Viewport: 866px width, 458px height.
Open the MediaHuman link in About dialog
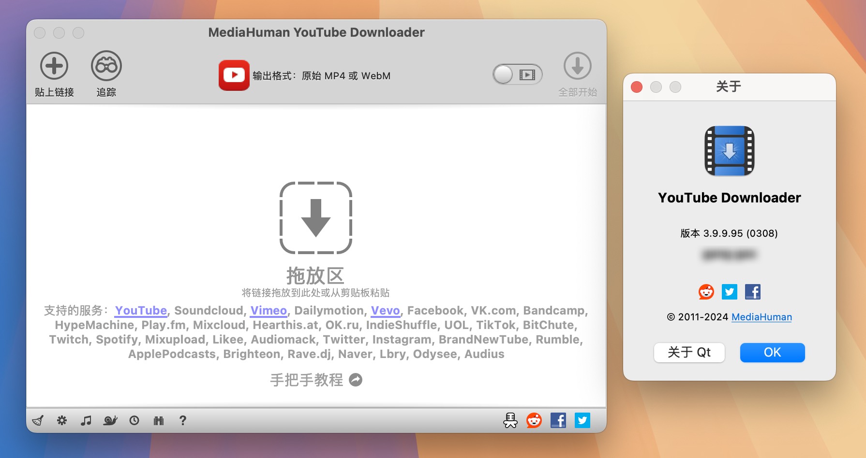pyautogui.click(x=761, y=317)
